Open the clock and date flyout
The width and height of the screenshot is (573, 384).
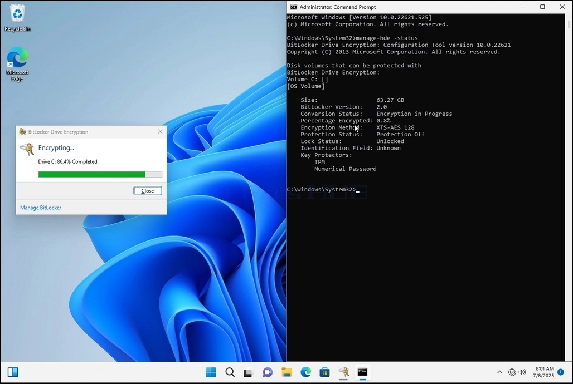543,372
